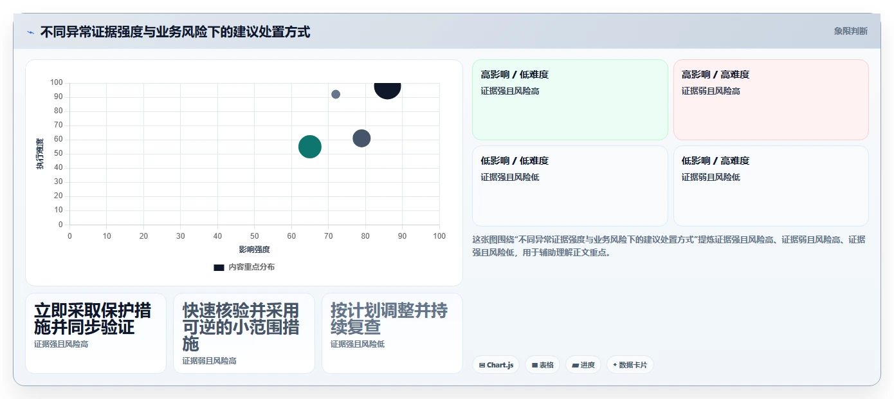Click the teal green bubble in the chart
This screenshot has height=399, width=894.
(310, 147)
